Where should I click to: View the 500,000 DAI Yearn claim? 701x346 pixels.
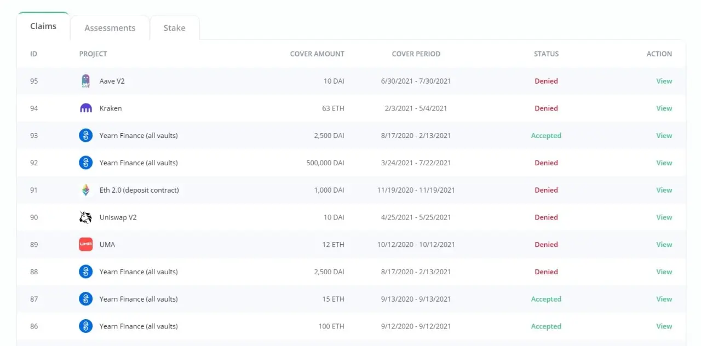point(664,163)
